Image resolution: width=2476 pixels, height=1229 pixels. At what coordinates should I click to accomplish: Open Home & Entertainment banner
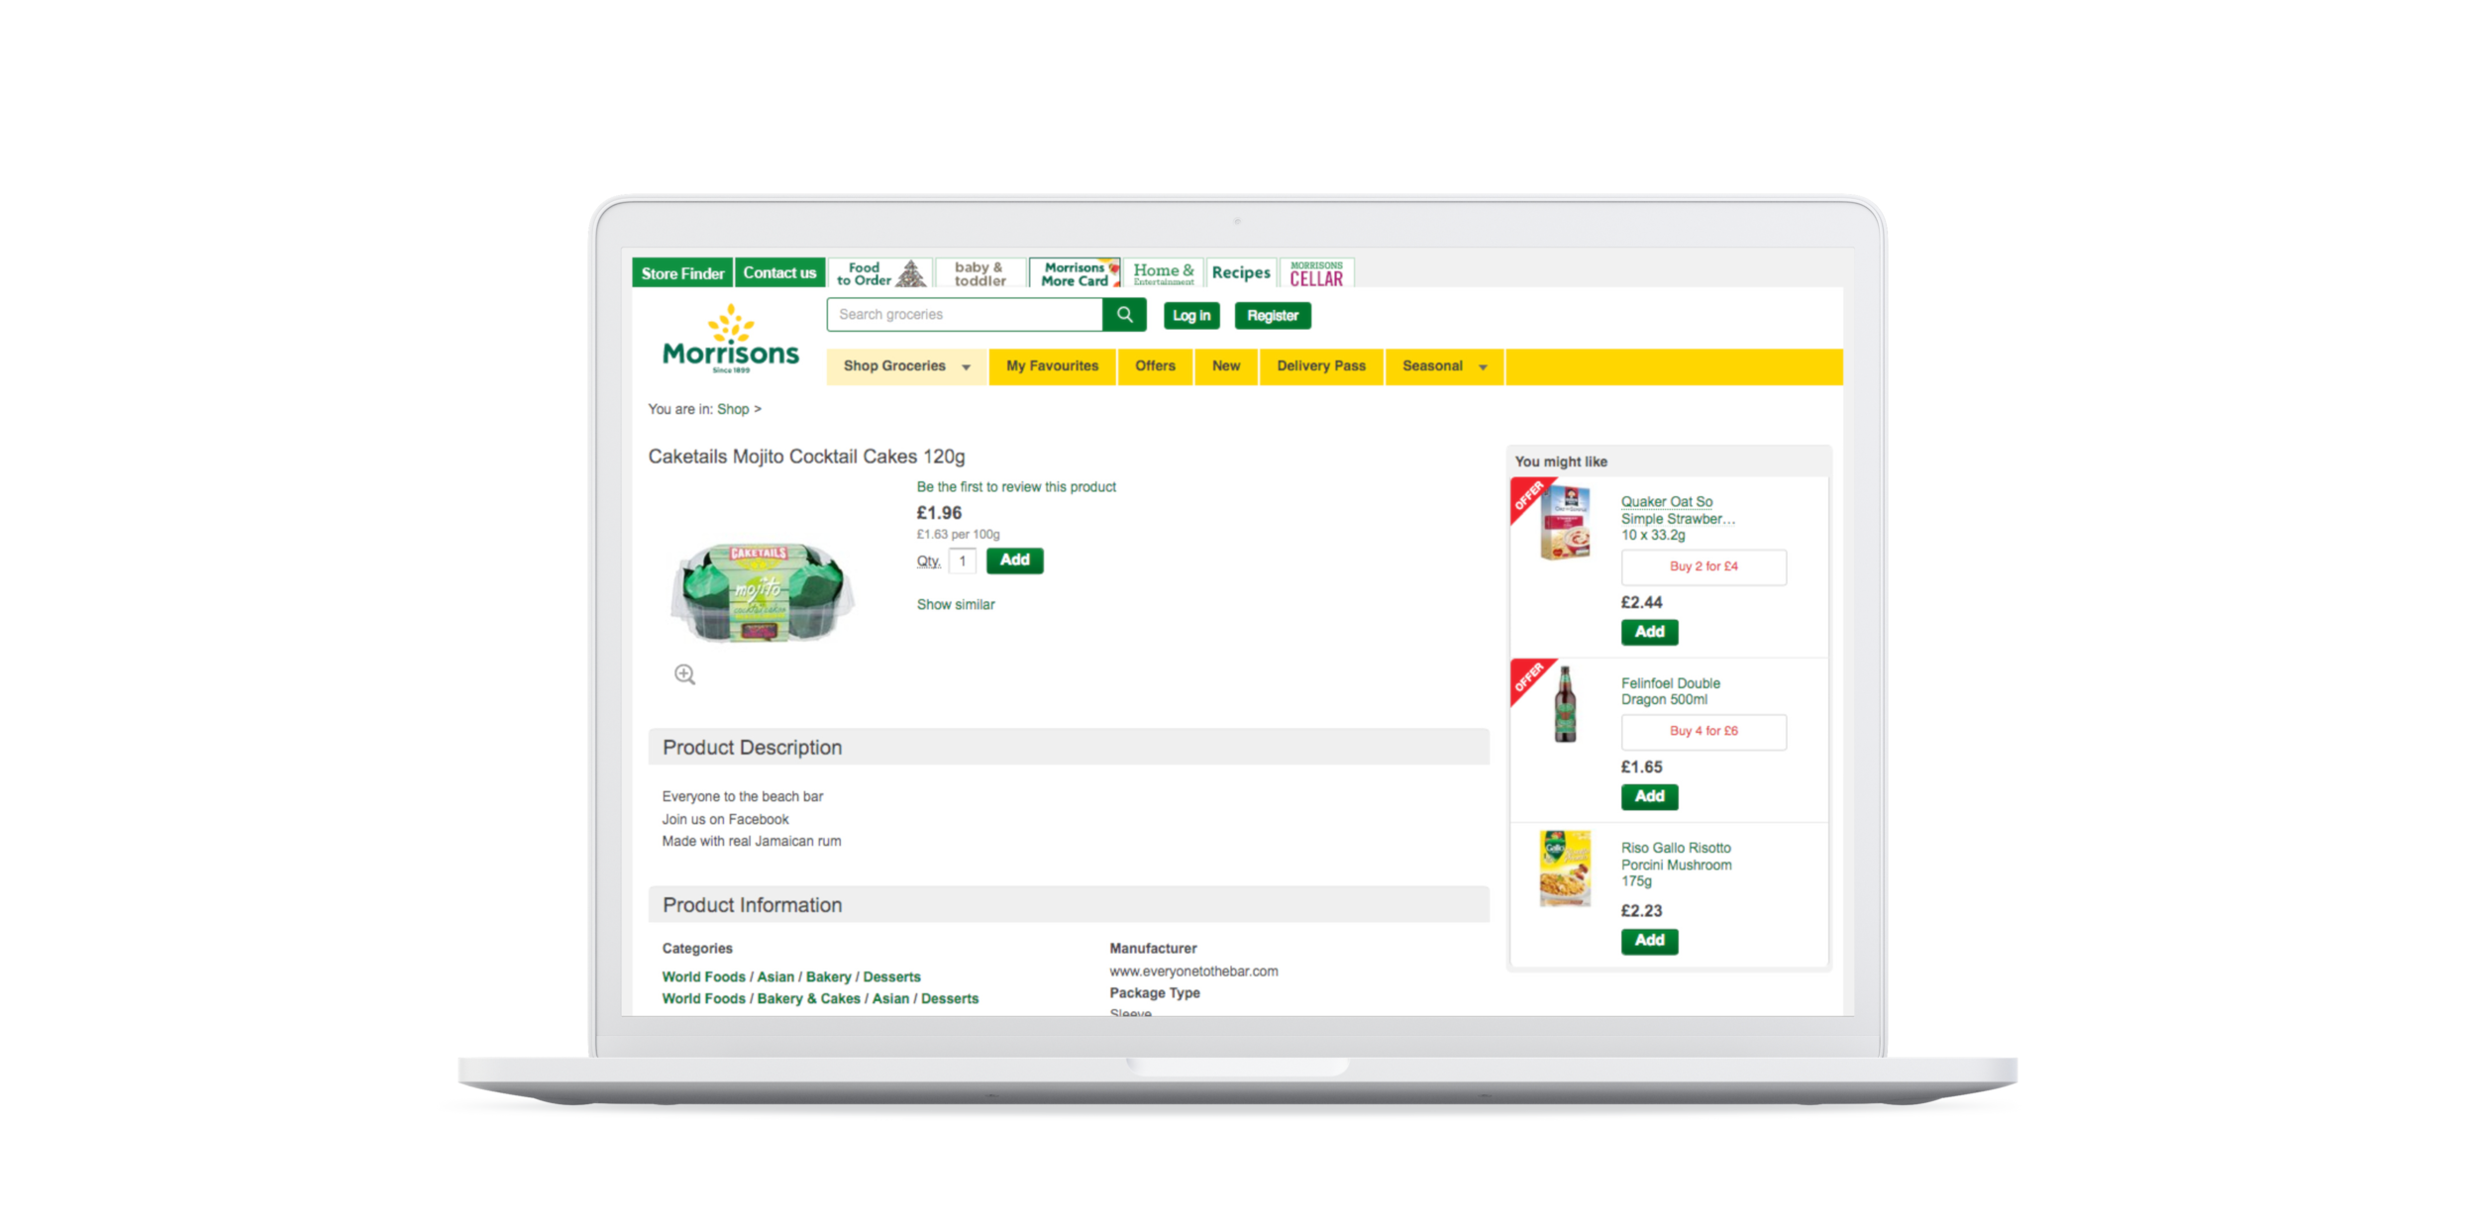1163,273
